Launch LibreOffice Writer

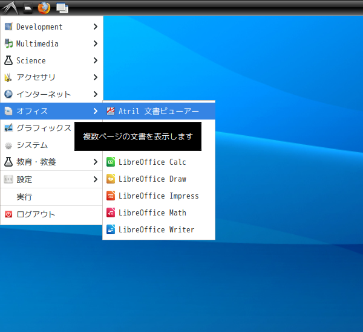159,229
